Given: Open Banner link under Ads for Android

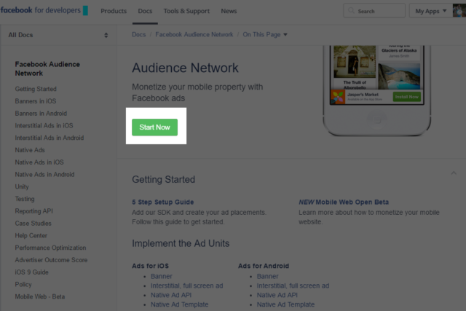Looking at the screenshot, I should (x=267, y=276).
